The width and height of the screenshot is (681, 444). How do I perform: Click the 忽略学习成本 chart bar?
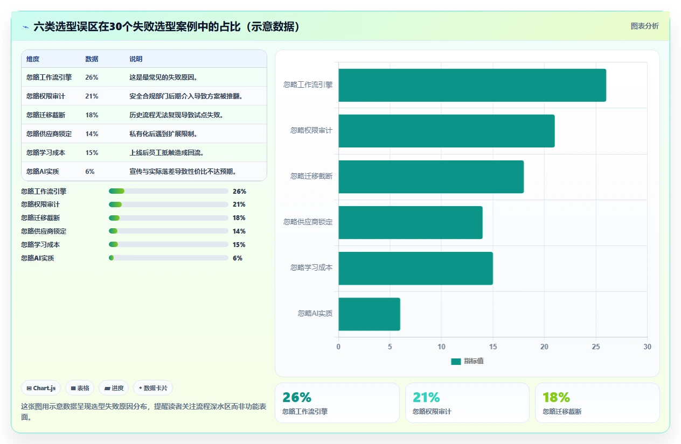(x=415, y=268)
